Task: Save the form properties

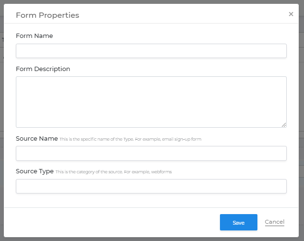Action: click(239, 222)
